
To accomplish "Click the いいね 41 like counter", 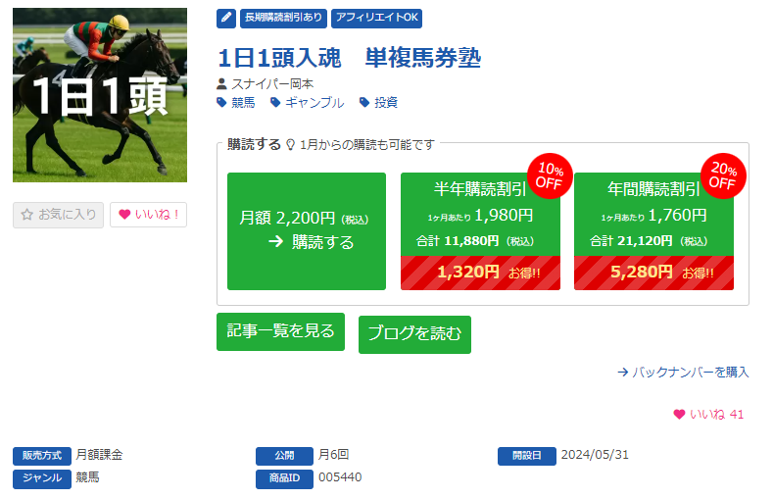I will (708, 415).
